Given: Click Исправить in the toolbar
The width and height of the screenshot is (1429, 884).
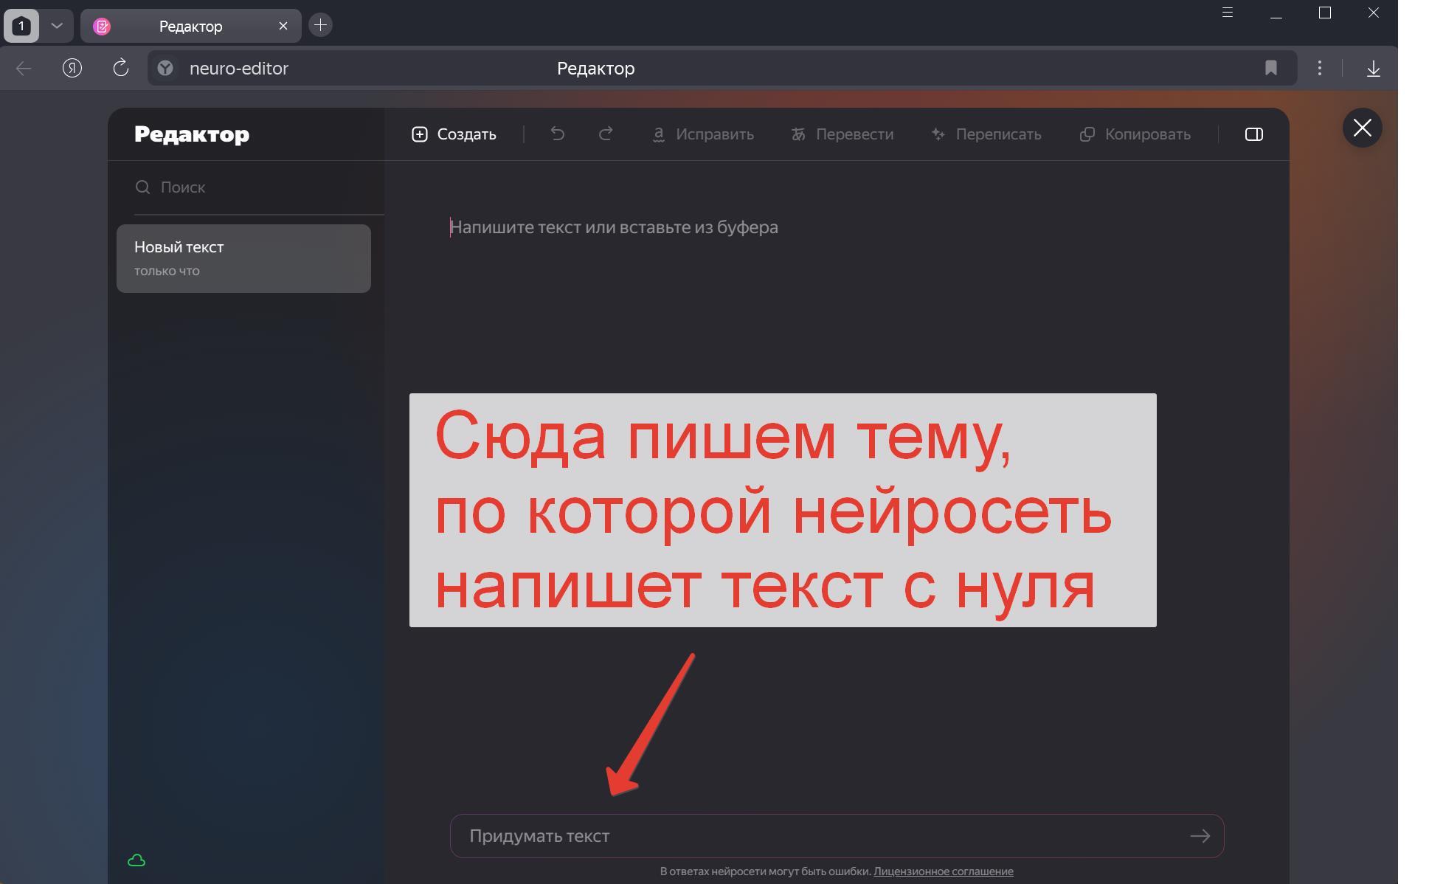Looking at the screenshot, I should click(x=702, y=134).
